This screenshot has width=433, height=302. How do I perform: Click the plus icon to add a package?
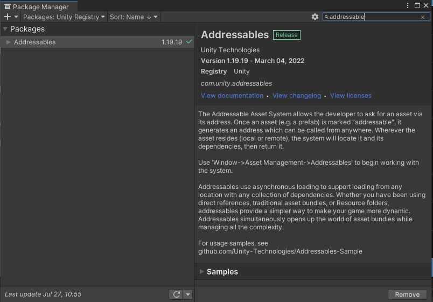8,17
